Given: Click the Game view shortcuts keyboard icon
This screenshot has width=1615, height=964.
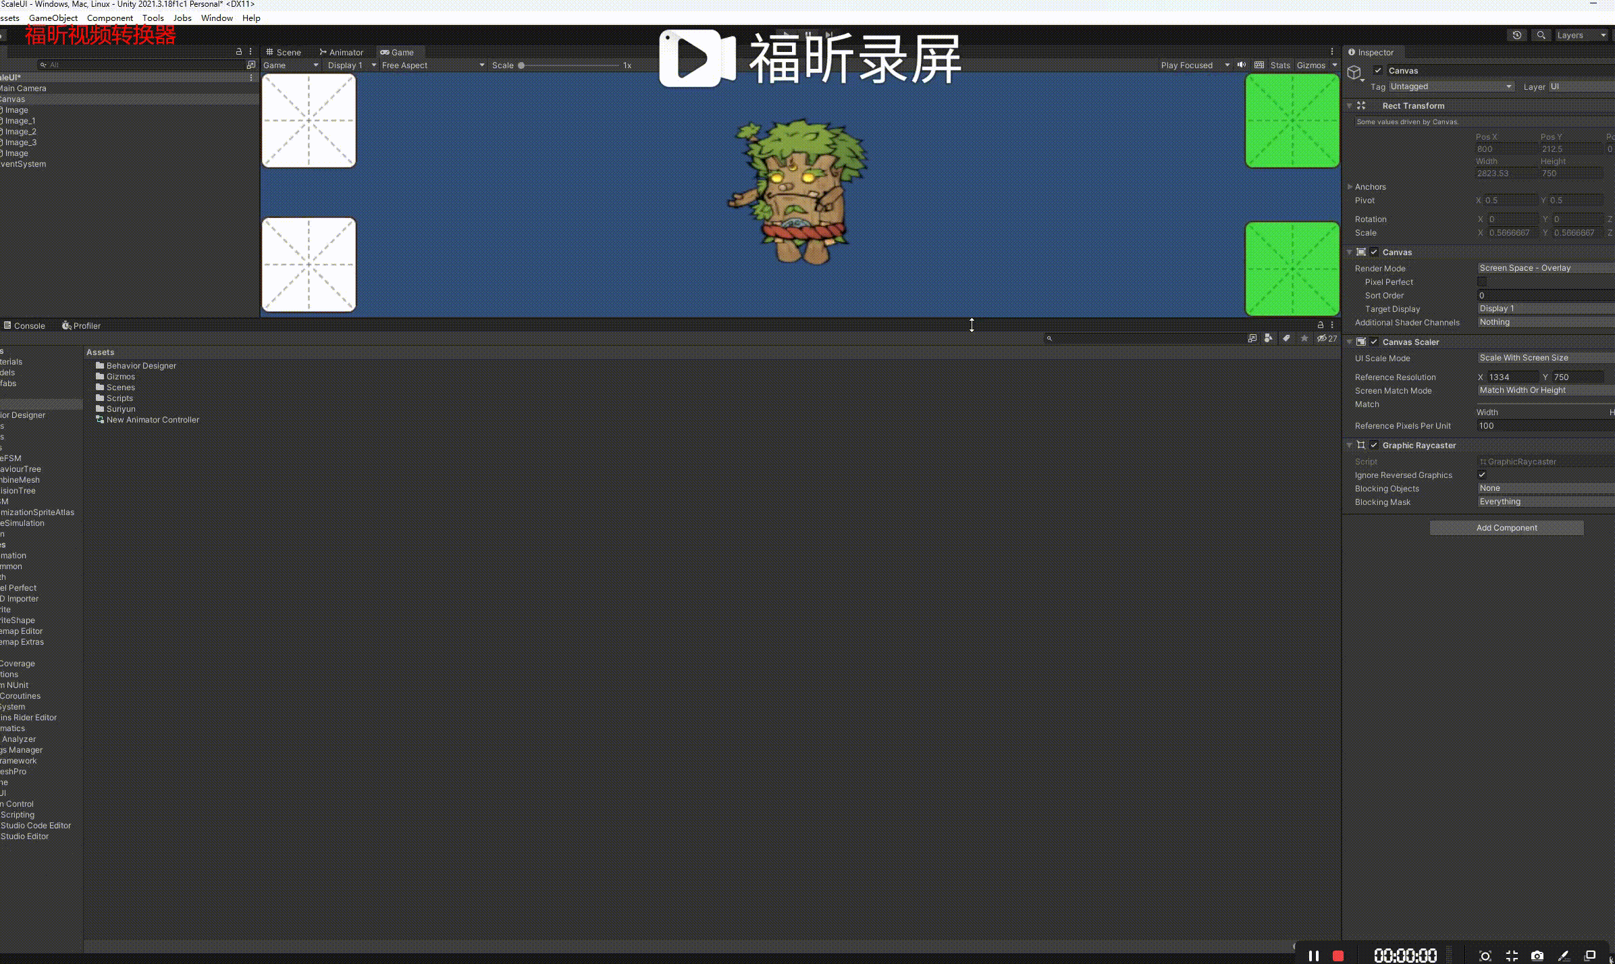Looking at the screenshot, I should (x=1259, y=65).
